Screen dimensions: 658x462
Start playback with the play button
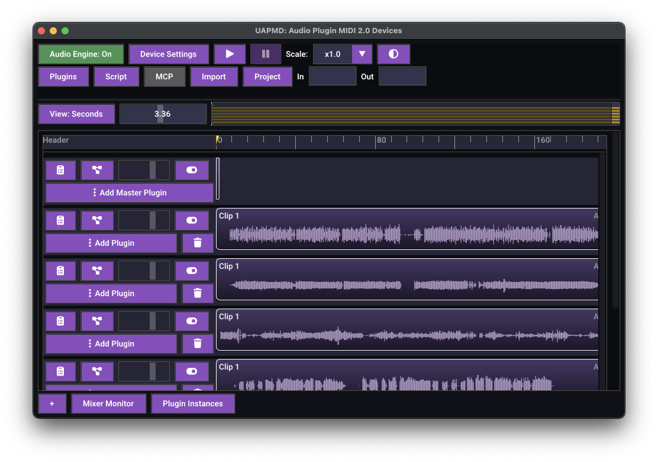230,54
